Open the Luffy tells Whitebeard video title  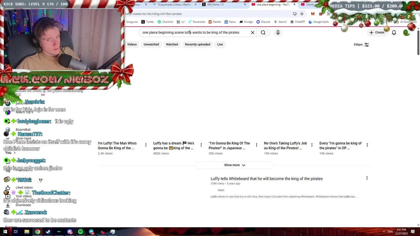pyautogui.click(x=266, y=179)
